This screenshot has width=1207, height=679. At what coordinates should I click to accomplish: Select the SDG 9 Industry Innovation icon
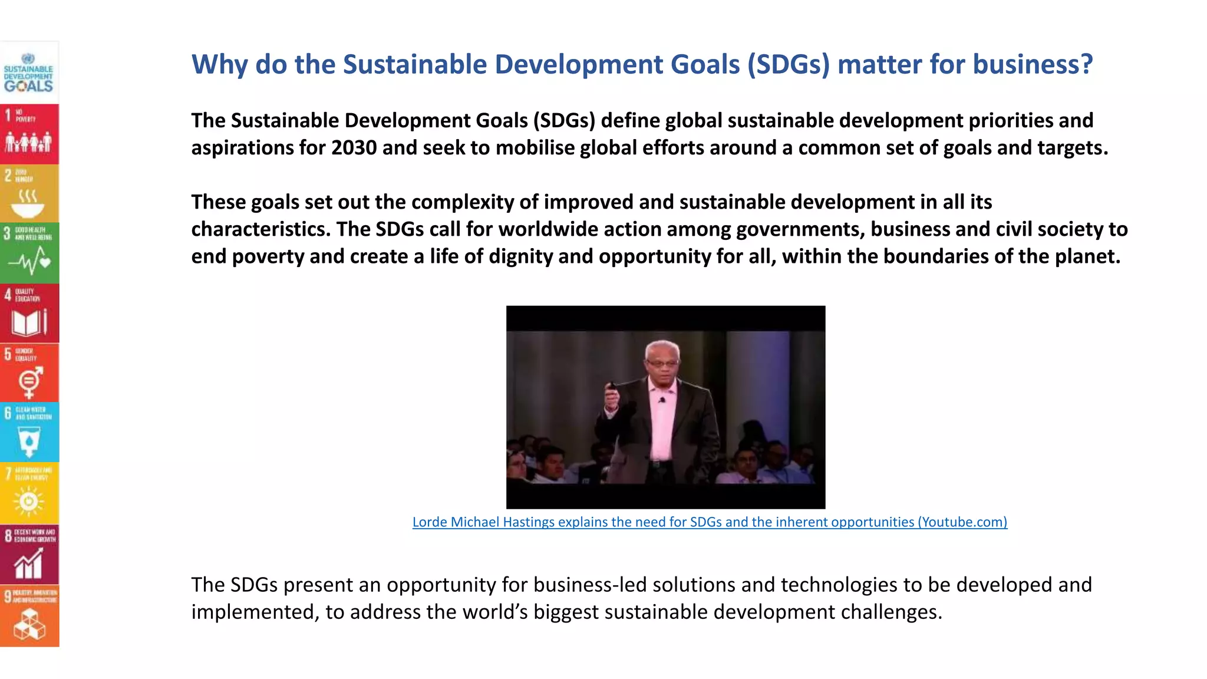29,616
